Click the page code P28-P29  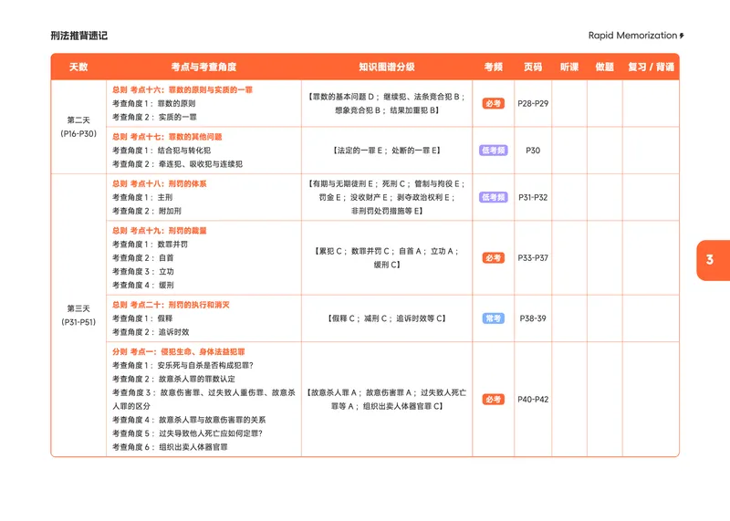tap(533, 103)
